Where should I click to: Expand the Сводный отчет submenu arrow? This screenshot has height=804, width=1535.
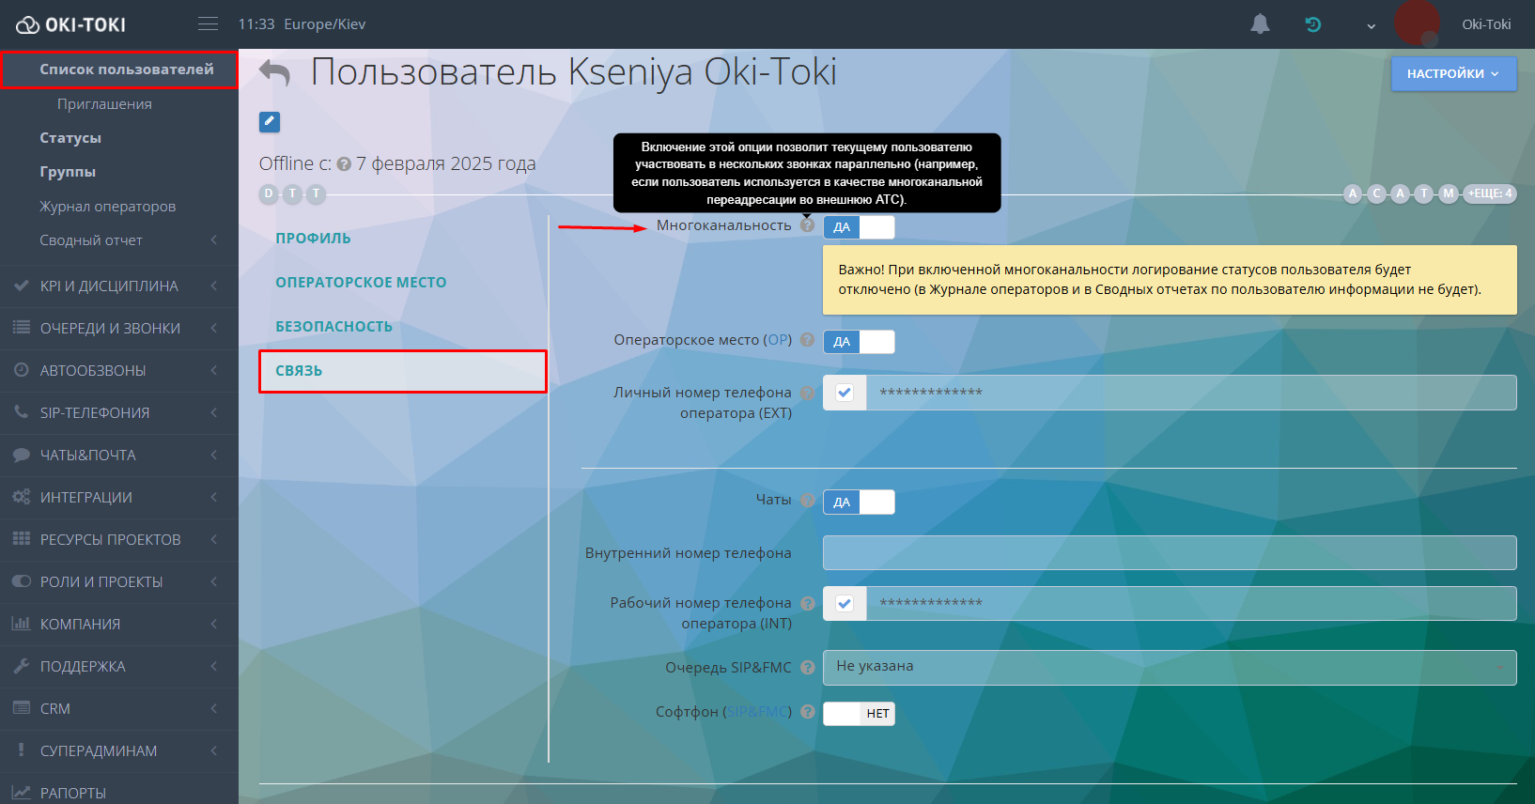click(214, 240)
